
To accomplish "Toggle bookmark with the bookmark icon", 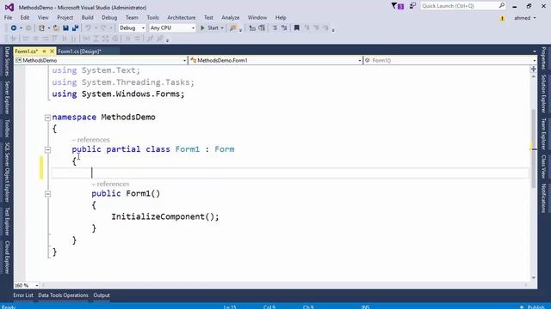I will pos(296,28).
